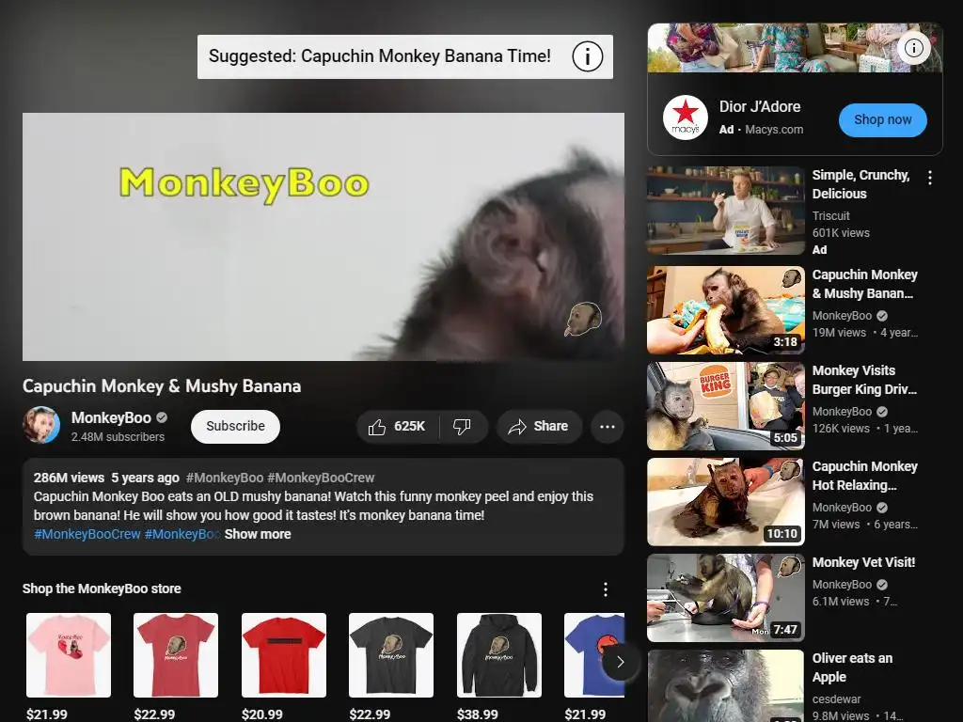Open Oliver eats an Apple thumbnail
The image size is (963, 722).
[725, 685]
